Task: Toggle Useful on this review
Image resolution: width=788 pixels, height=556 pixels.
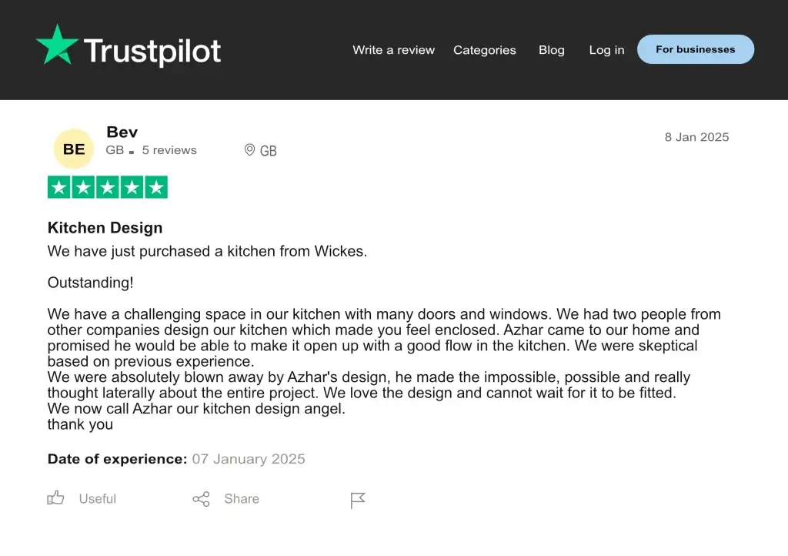Action: (x=96, y=499)
